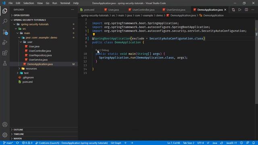The image size is (258, 145).
Task: Switch to the UserService.java tab
Action: (x=176, y=10)
